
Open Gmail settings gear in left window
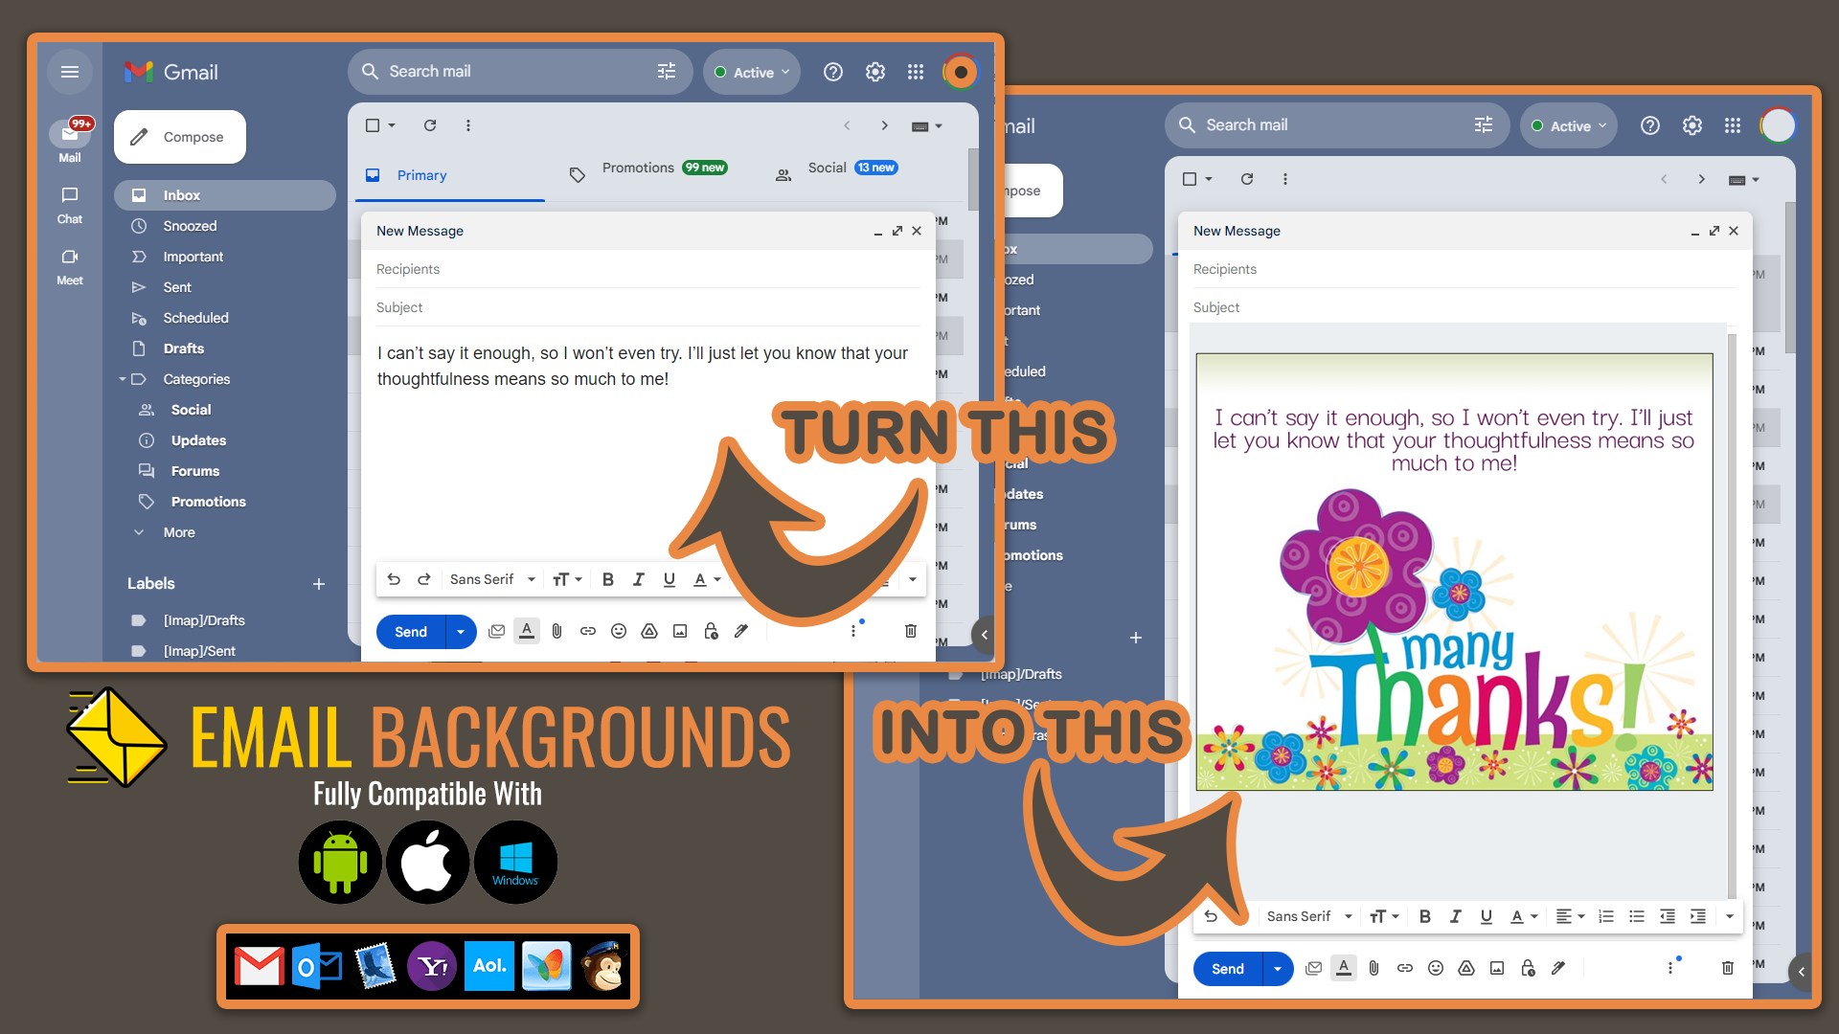coord(875,72)
